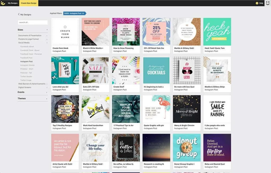Image resolution: width=271 pixels, height=173 pixels.
Task: Choose Twitter Header size option
Action: tap(26, 76)
